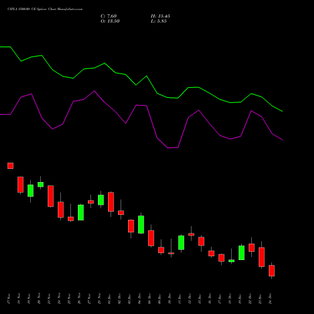This screenshot has width=314, height=314.
Task: Click the red candlestick above 18 Nov
Action: pos(21,185)
